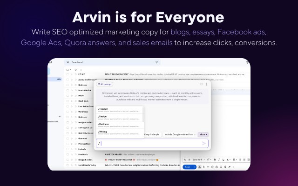Star the CULT GAIA email
298x186 pixels.
72,101
